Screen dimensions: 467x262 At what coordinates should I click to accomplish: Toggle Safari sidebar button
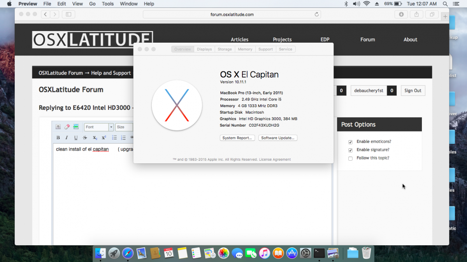point(68,14)
